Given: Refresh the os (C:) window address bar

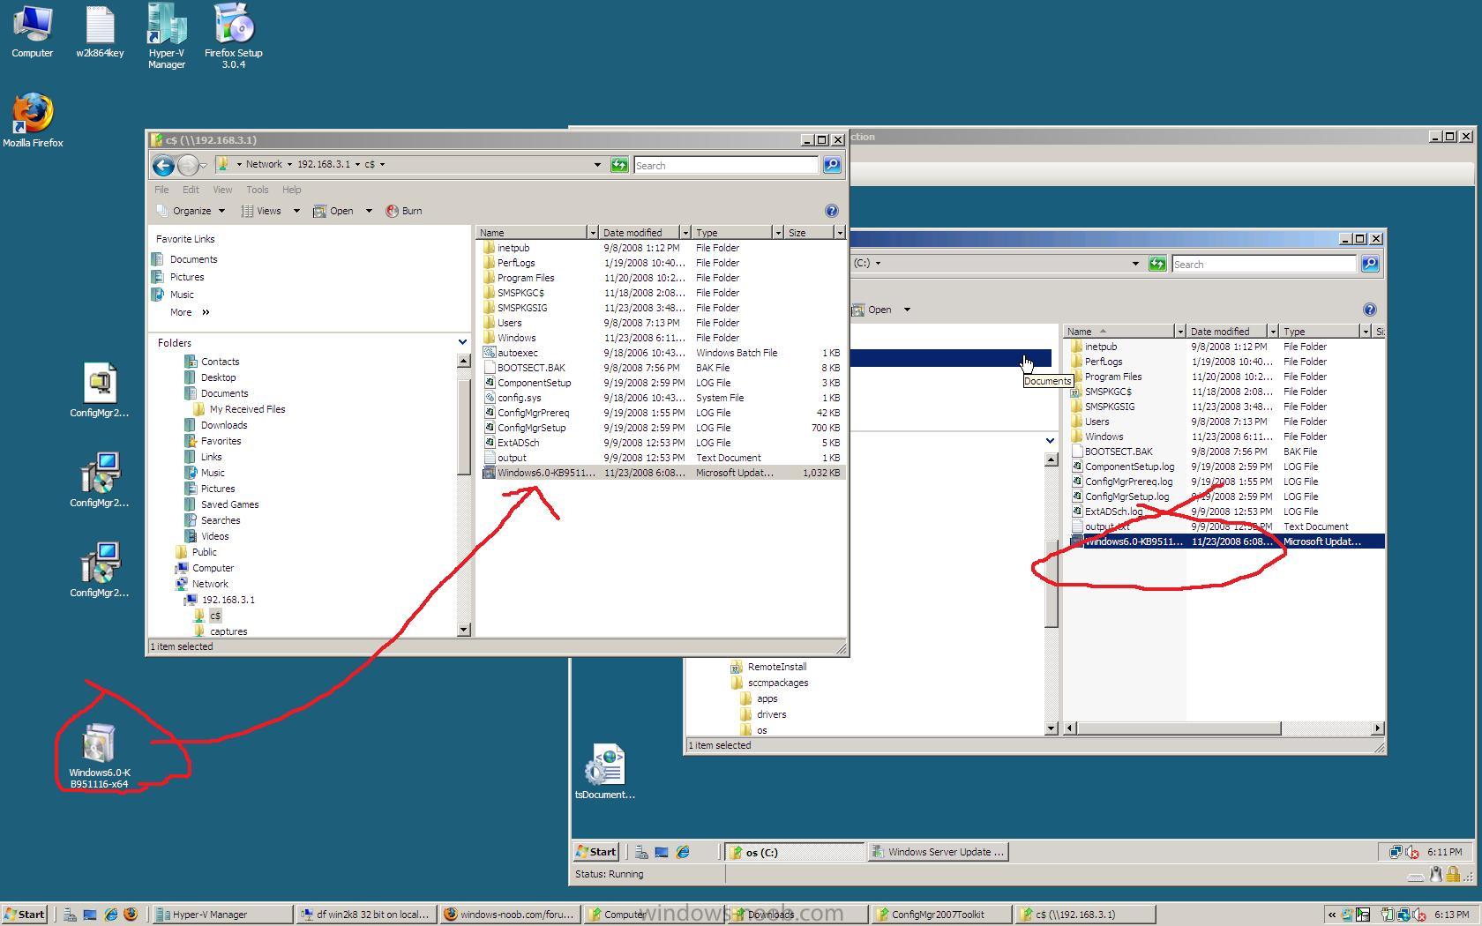Looking at the screenshot, I should click(1157, 264).
